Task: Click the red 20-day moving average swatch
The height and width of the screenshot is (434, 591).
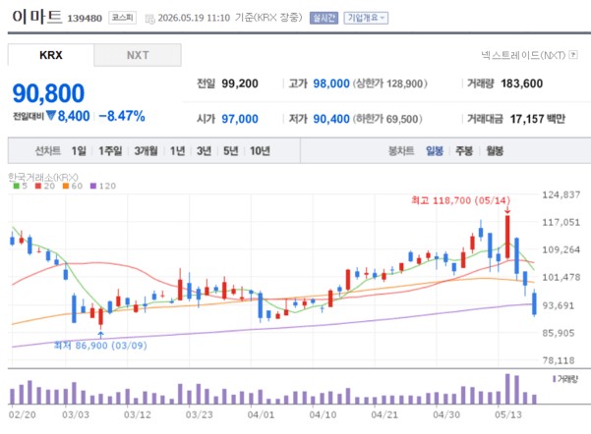Action: pos(37,186)
